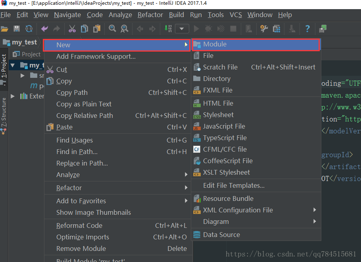
Task: Click the Cut scissors toolbar icon
Action: tap(72, 29)
